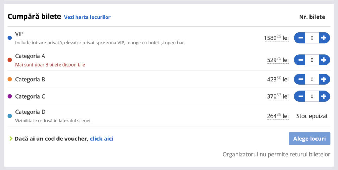Open the 'Vezi harta locurilor' link
The height and width of the screenshot is (170, 338).
click(x=87, y=17)
